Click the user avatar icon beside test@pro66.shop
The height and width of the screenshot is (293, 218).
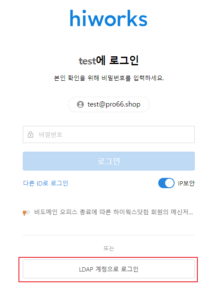click(x=80, y=104)
